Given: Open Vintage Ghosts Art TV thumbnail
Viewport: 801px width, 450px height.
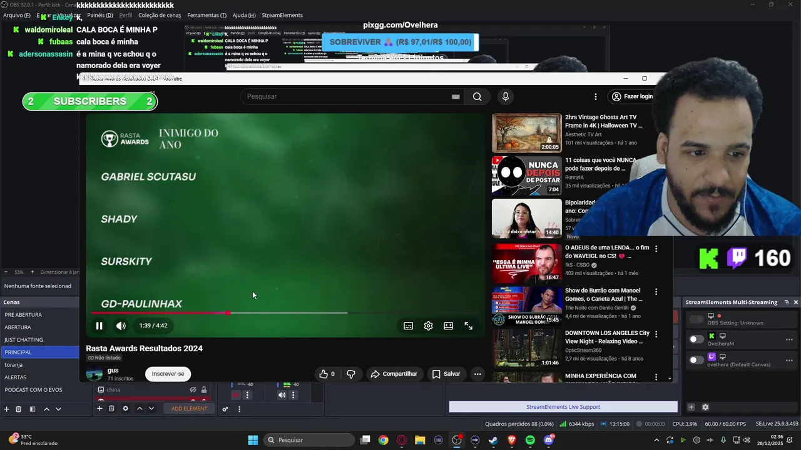Looking at the screenshot, I should tap(527, 133).
